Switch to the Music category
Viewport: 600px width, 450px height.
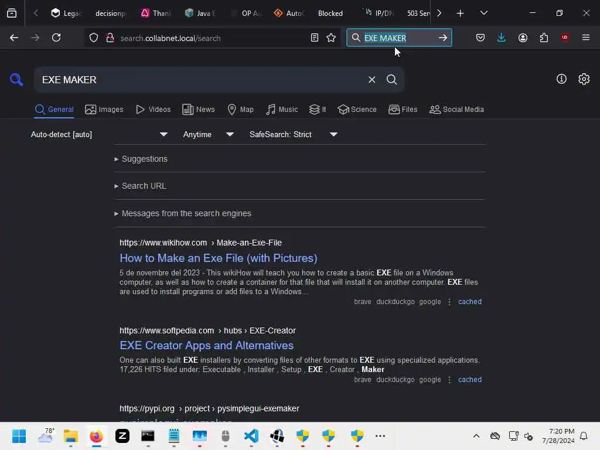click(x=282, y=110)
